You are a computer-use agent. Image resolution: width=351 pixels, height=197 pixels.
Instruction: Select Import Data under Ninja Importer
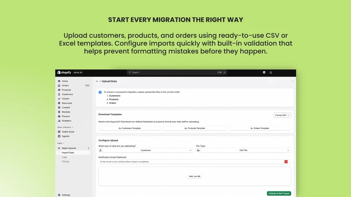(68, 152)
